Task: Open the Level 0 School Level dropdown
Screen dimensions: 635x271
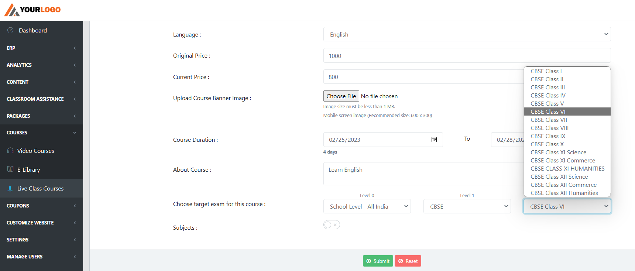Action: click(367, 206)
